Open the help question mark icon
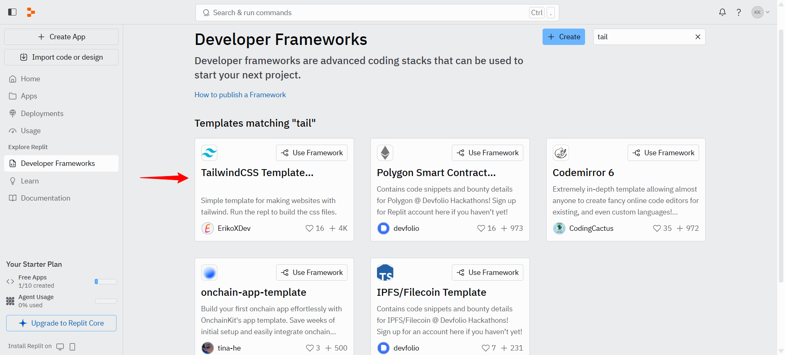This screenshot has height=355, width=785. [x=739, y=12]
